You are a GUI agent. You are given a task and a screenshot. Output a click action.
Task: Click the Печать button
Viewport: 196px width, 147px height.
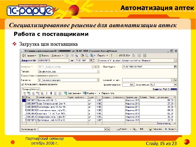click(122, 129)
